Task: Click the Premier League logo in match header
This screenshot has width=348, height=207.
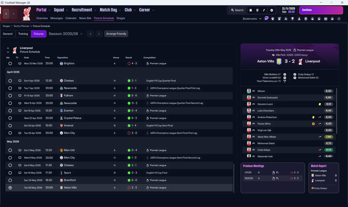Action: pyautogui.click(x=294, y=50)
